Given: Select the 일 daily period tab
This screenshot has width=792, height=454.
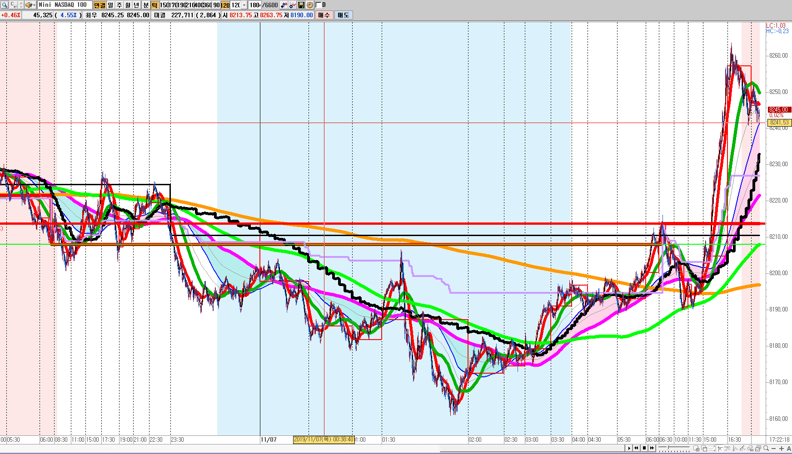Looking at the screenshot, I should [x=111, y=5].
